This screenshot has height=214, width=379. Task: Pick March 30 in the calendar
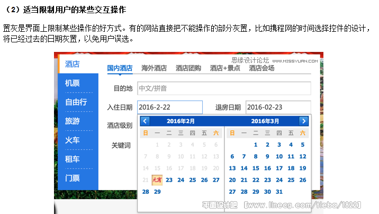pos(267,192)
